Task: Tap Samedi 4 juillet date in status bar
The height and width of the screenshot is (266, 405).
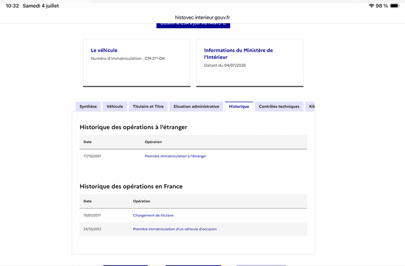Action: [41, 6]
